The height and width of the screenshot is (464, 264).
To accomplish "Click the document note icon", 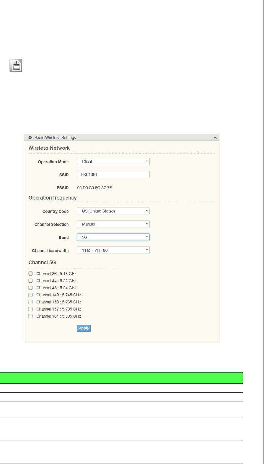I will [16, 65].
